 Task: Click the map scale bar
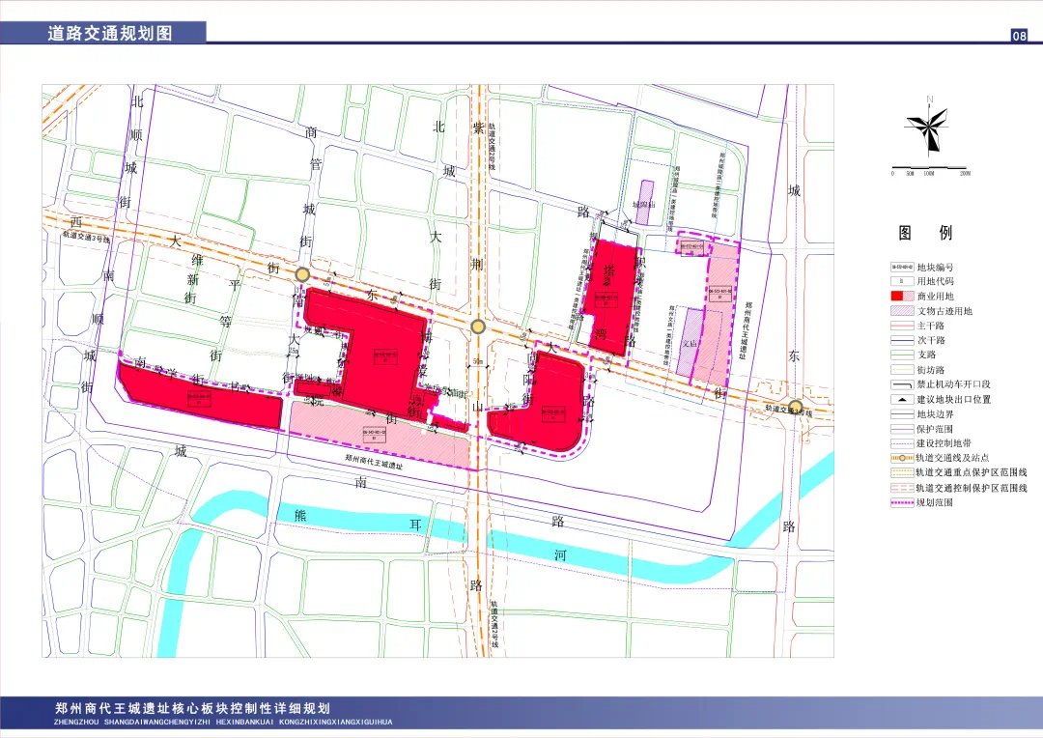[929, 168]
